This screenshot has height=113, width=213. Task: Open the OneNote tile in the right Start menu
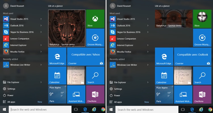coord(202,94)
